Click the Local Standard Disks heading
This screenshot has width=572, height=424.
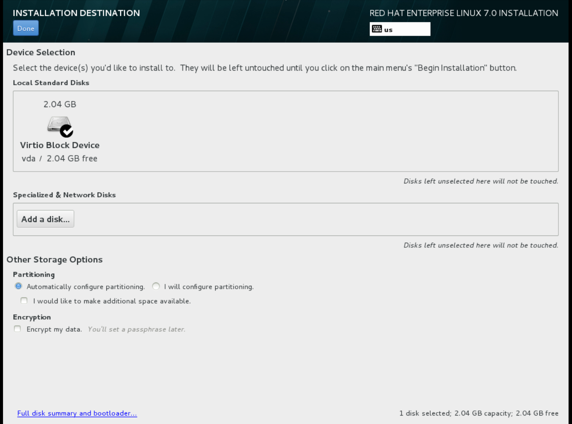click(51, 83)
